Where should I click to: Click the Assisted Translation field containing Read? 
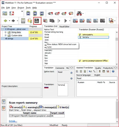[x=97, y=78]
